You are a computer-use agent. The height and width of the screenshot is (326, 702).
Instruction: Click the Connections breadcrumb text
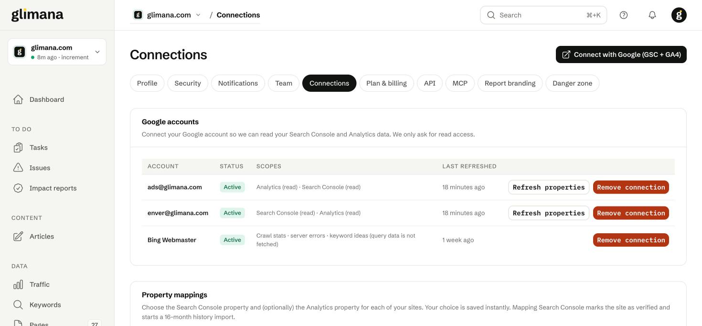coord(238,15)
